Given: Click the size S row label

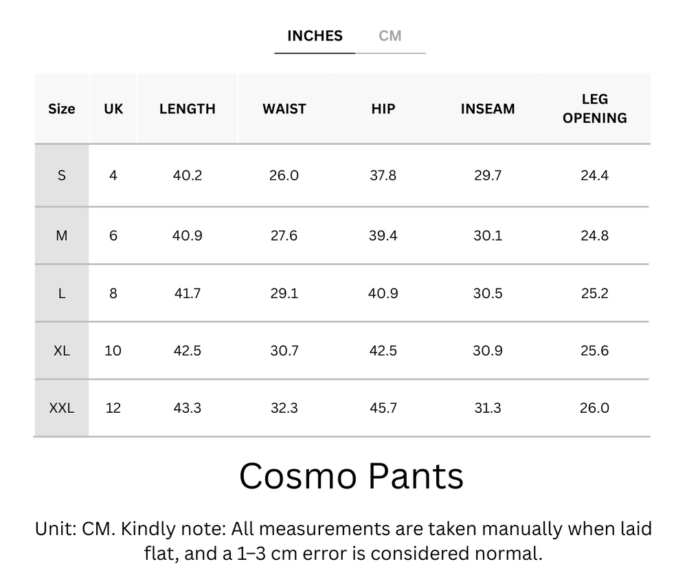Looking at the screenshot, I should pos(61,175).
